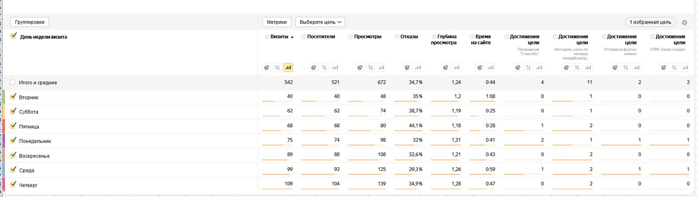698x197 pixels.
Task: Toggle bar chart for Автоцель phone click column
Action: point(588,68)
